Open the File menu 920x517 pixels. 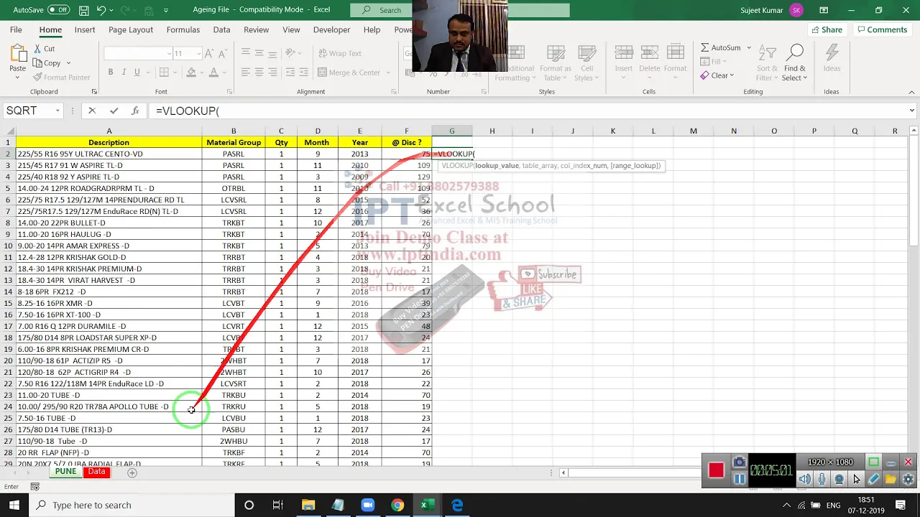tap(16, 29)
